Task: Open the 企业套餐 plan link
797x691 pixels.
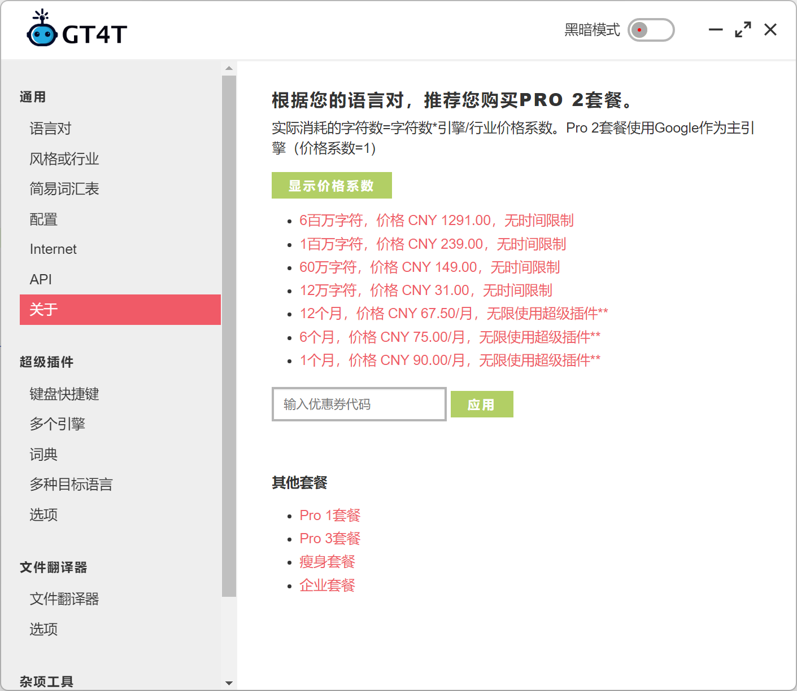Action: pyautogui.click(x=327, y=586)
